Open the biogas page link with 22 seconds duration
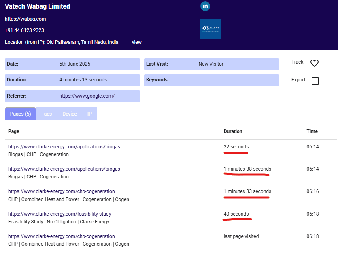Viewport: 338px width, 253px height. (x=64, y=147)
